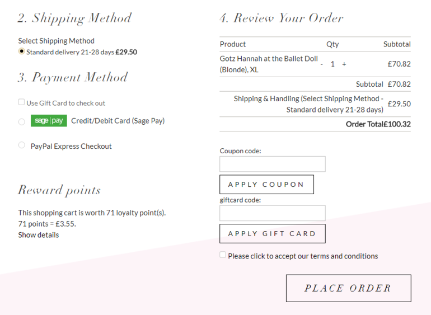431x315 pixels.
Task: Decrease doll quantity with minus
Action: [322, 64]
